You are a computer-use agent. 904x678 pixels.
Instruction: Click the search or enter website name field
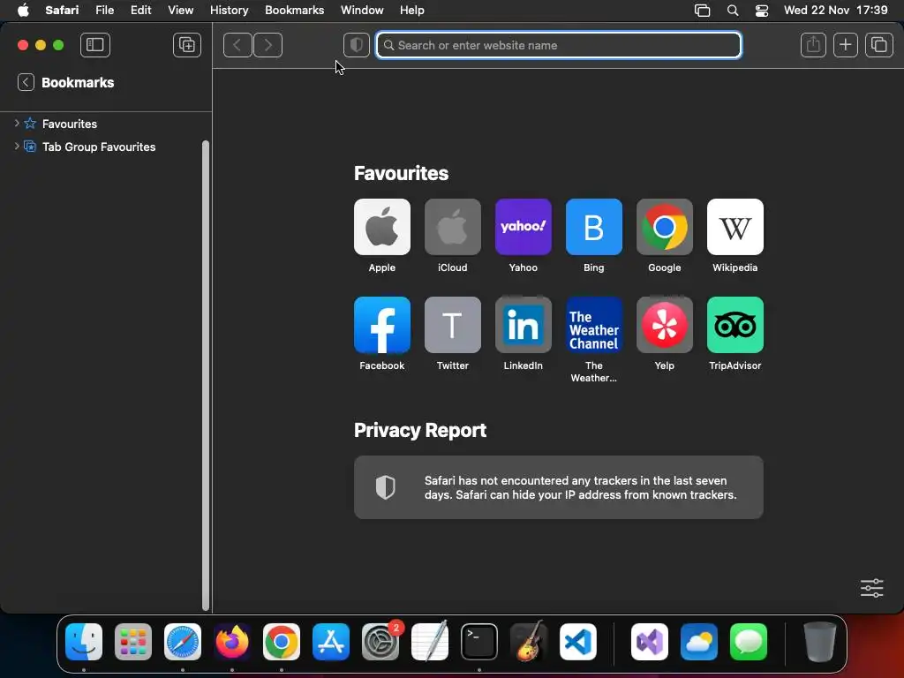(559, 45)
